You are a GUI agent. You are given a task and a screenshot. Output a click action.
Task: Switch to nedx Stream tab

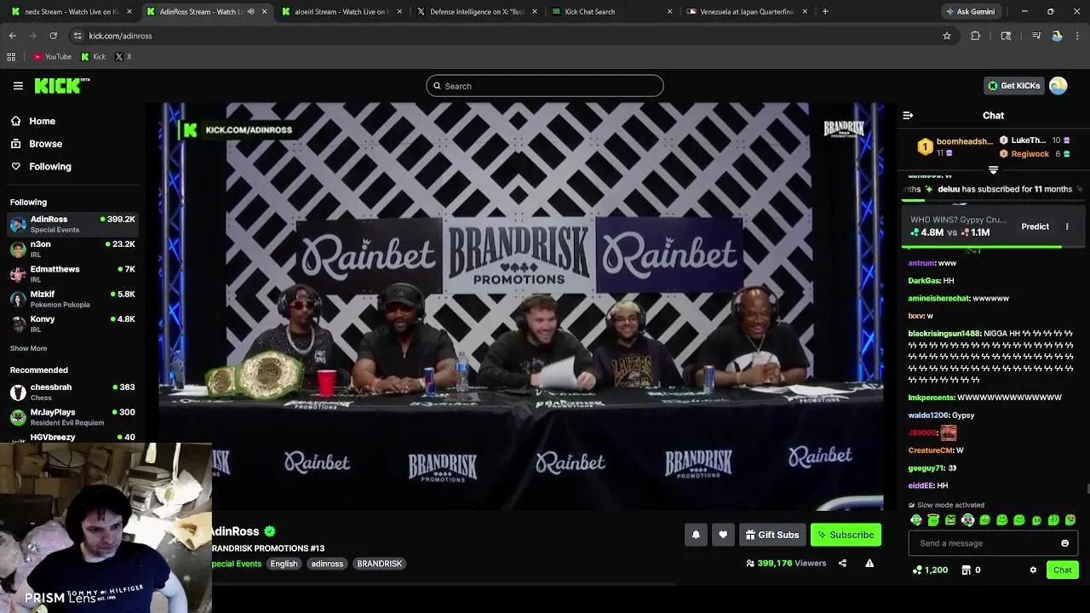[x=72, y=12]
